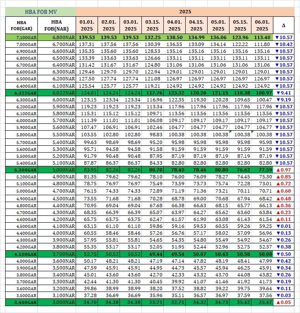Click the value '66.63' in the 4,800GAR row
Image resolution: width=300 pixels, height=313 pixels.
(x=196, y=206)
